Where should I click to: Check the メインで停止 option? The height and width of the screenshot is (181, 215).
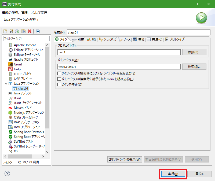point(59,85)
